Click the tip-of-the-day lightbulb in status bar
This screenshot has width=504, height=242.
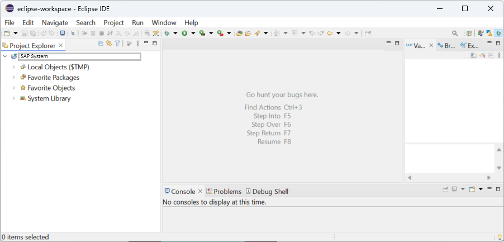click(499, 238)
